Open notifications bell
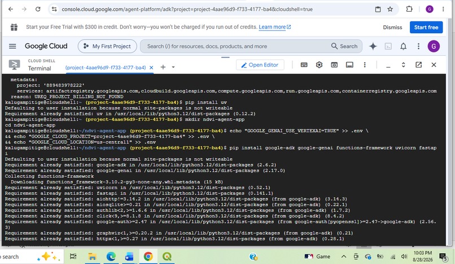Screen dimensions: 455x264 404,46
